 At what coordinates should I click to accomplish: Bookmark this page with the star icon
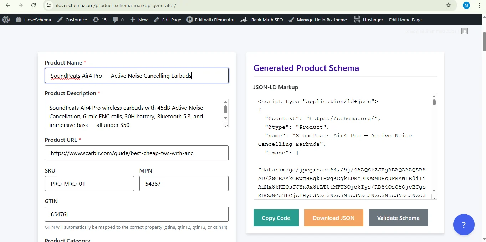(x=449, y=5)
